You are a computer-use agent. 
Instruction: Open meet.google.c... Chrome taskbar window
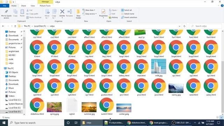pyautogui.click(x=159, y=123)
